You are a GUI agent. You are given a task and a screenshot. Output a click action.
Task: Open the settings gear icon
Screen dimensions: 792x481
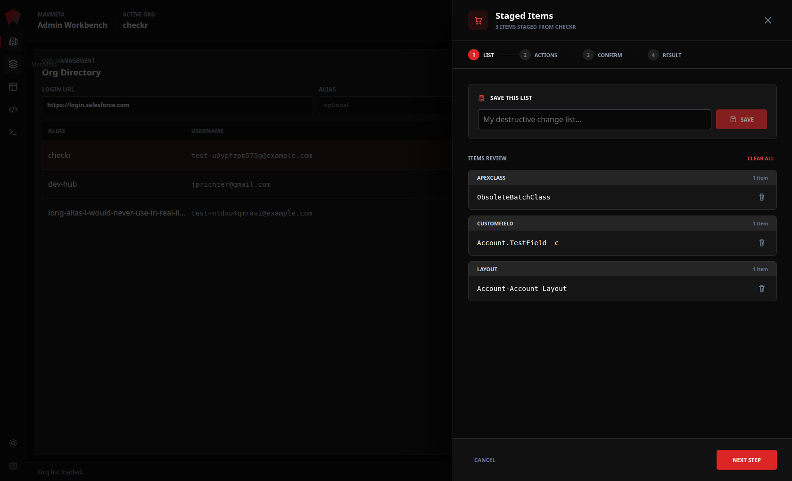click(x=13, y=466)
